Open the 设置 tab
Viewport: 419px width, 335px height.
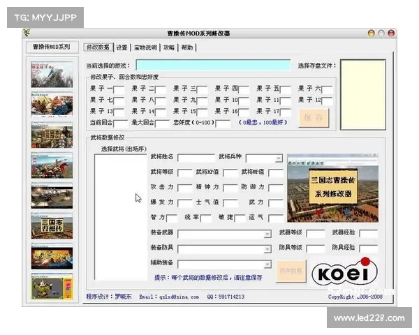click(122, 47)
